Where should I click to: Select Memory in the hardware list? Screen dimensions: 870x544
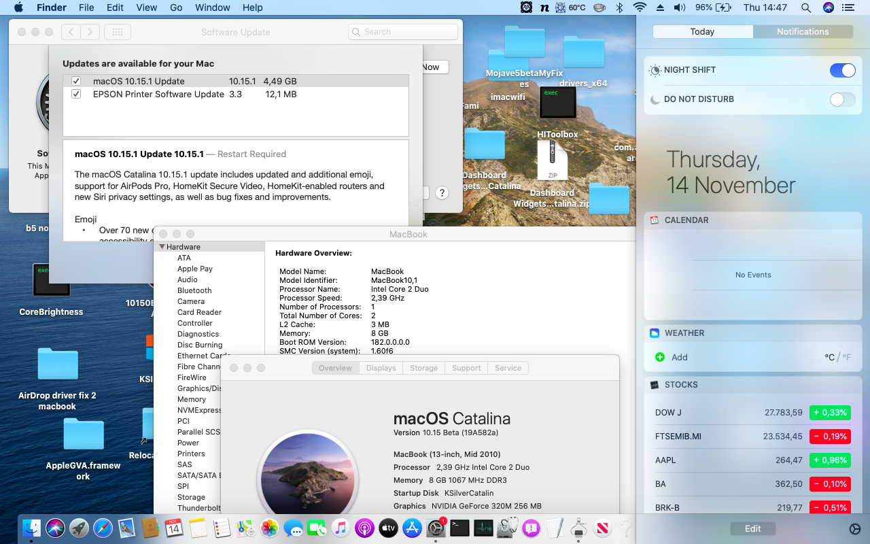192,399
